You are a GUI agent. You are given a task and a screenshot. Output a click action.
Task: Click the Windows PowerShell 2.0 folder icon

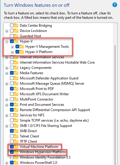(x=16, y=163)
